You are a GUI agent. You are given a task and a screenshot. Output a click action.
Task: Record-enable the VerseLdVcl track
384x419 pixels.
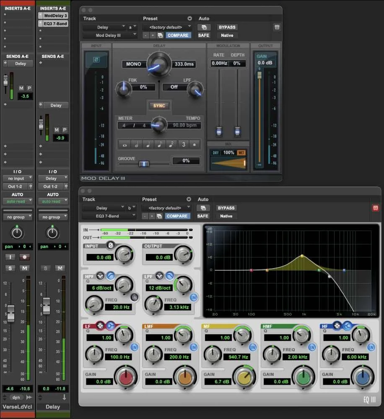click(25, 257)
